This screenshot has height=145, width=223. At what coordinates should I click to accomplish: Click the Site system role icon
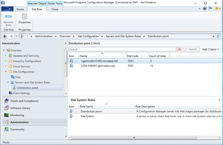click(x=71, y=116)
